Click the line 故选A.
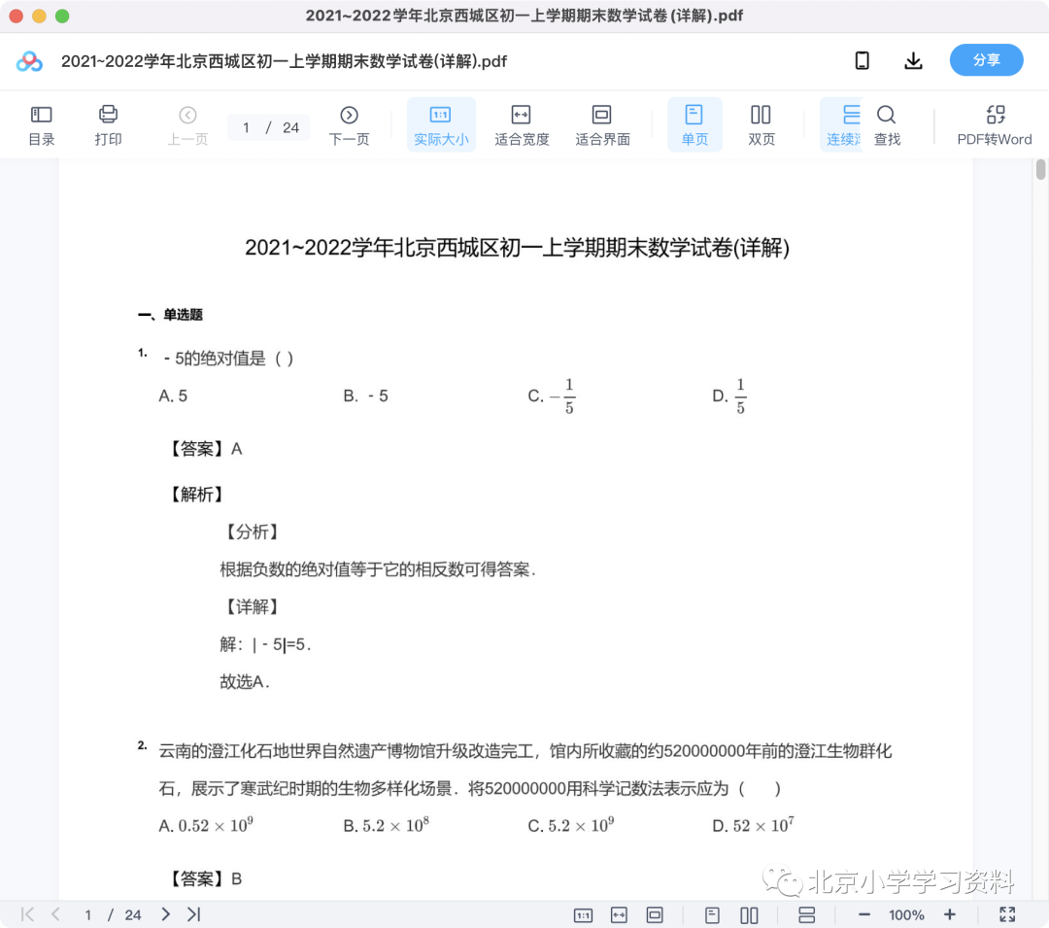This screenshot has height=928, width=1049. pos(244,682)
